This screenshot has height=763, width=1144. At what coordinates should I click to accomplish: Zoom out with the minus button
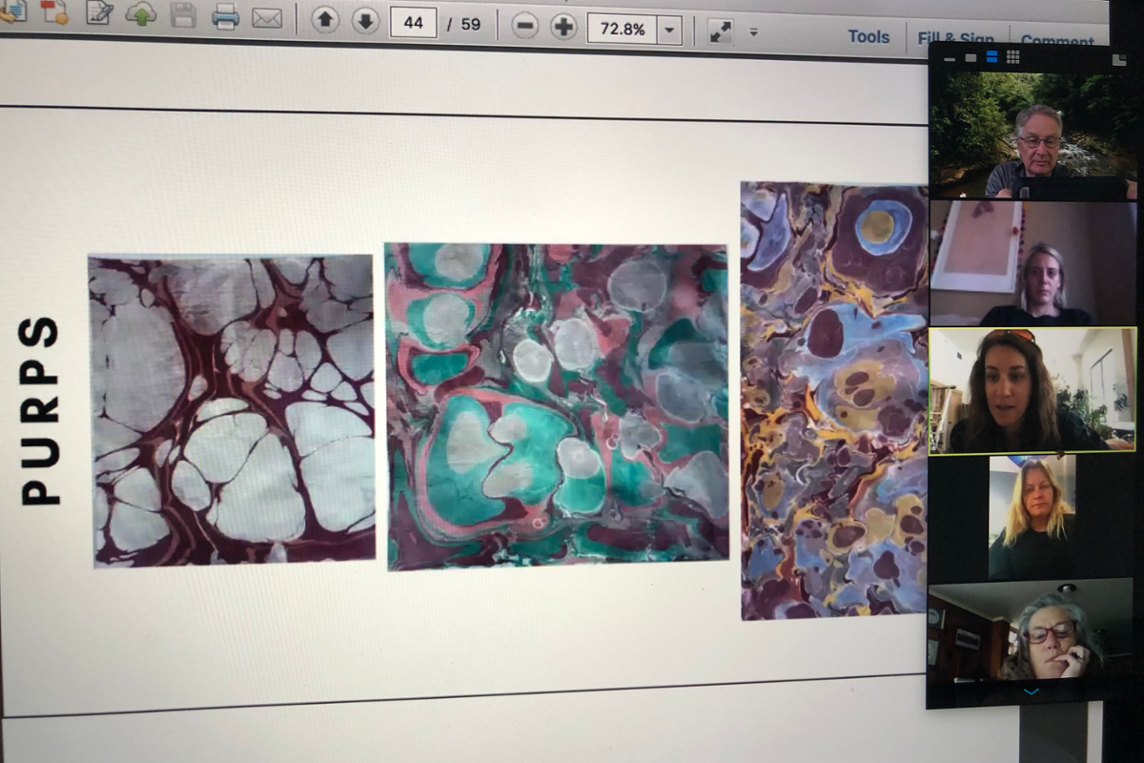point(524,26)
